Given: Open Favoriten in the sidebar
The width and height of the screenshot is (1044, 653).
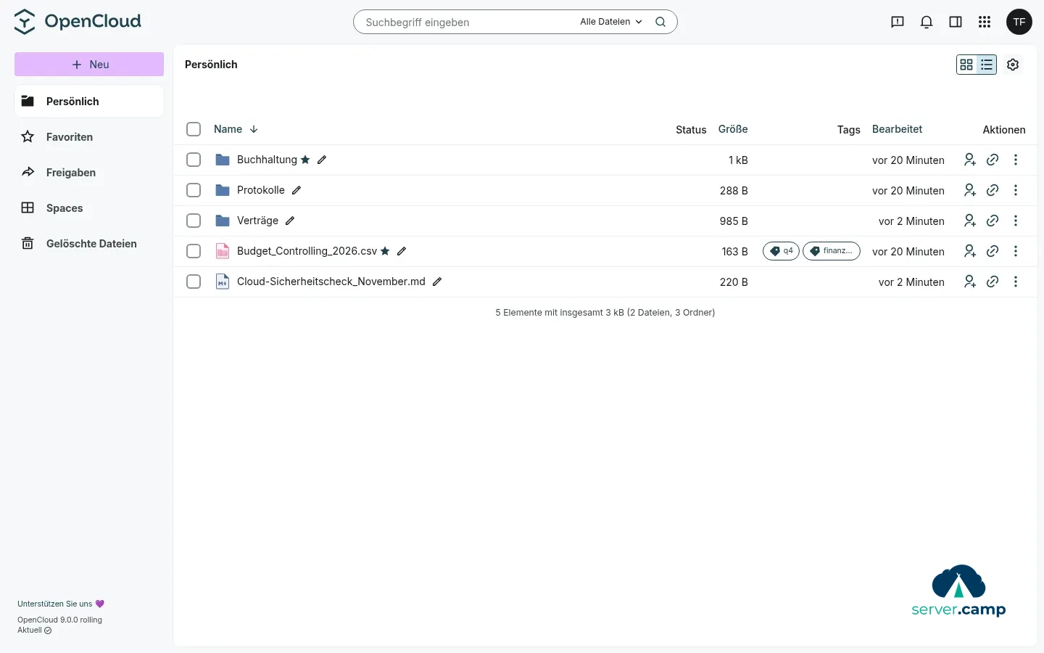Looking at the screenshot, I should (x=89, y=137).
